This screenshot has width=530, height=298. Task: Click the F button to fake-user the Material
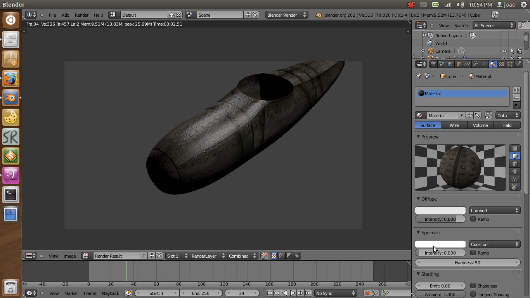click(461, 115)
